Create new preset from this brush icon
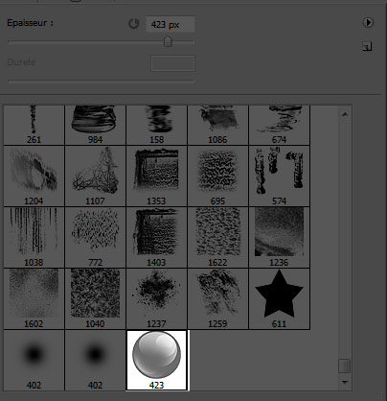 [367, 47]
